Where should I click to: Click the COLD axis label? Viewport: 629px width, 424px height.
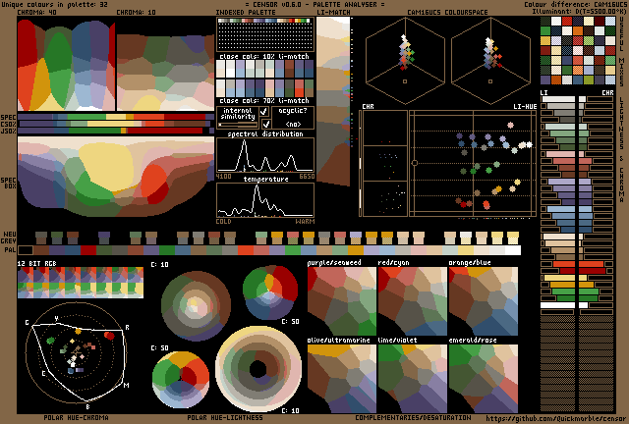pos(223,221)
